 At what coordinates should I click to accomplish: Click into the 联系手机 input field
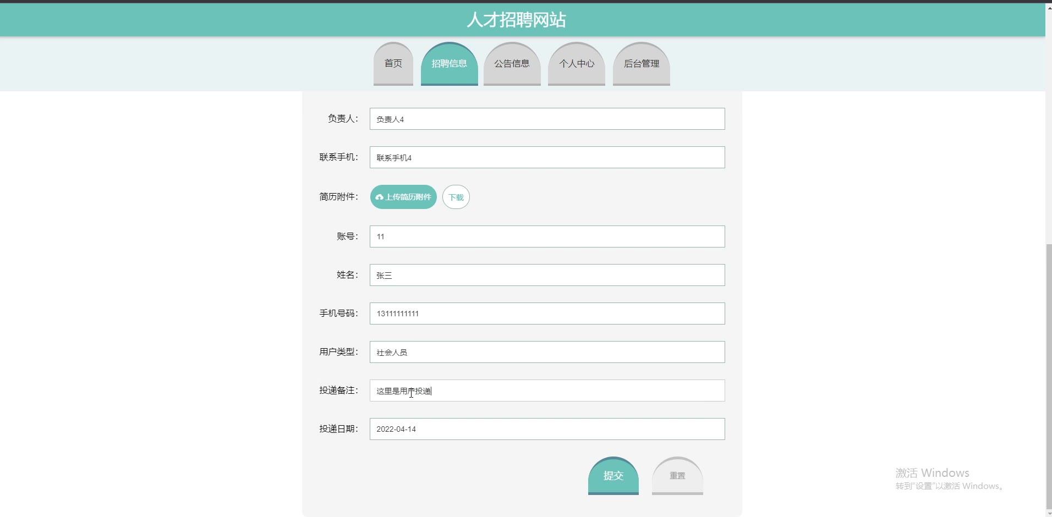547,157
